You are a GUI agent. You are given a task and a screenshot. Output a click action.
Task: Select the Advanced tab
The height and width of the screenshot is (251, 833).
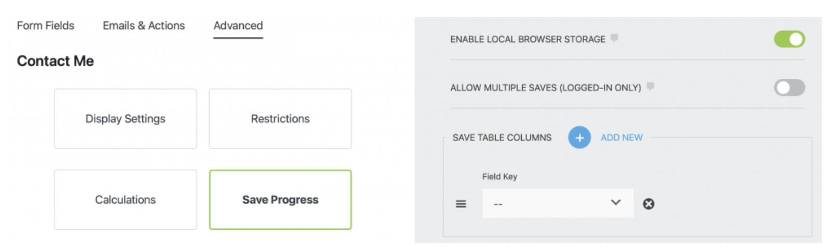point(238,25)
